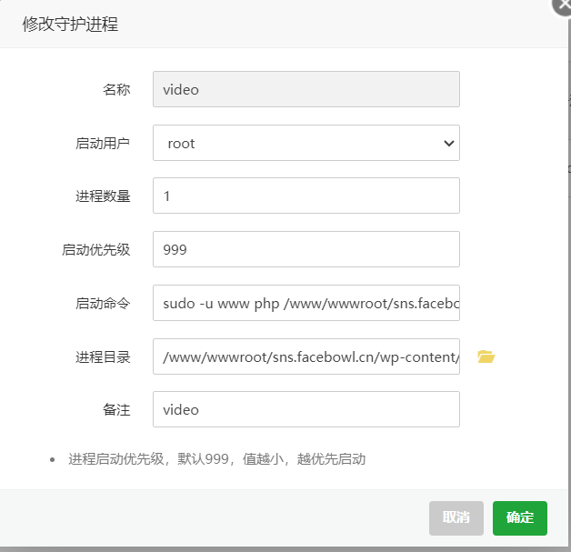Focus the 备注 remark field
571x552 pixels.
pyautogui.click(x=306, y=409)
